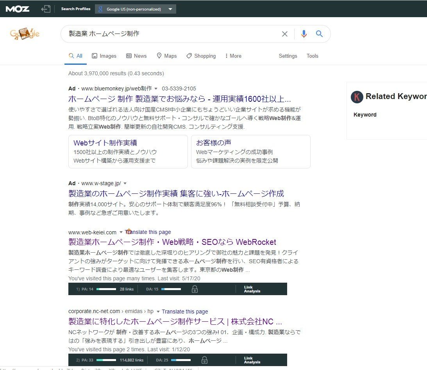
Task: Switch to the News tab
Action: 136,56
